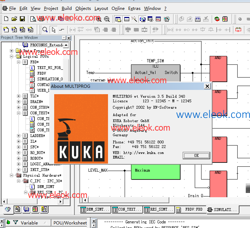Image resolution: width=250 pixels, height=228 pixels.
Task: Switch to the Project tab icon under tree
Action: [8, 209]
